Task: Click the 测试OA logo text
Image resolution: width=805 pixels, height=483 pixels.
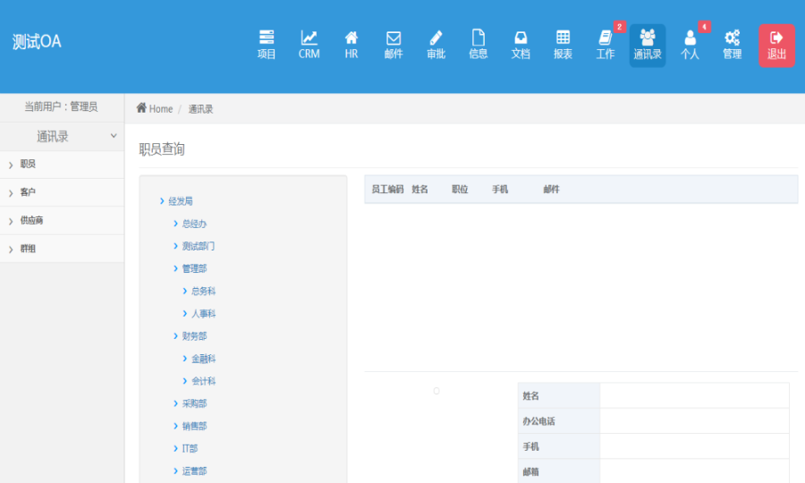Action: 37,41
